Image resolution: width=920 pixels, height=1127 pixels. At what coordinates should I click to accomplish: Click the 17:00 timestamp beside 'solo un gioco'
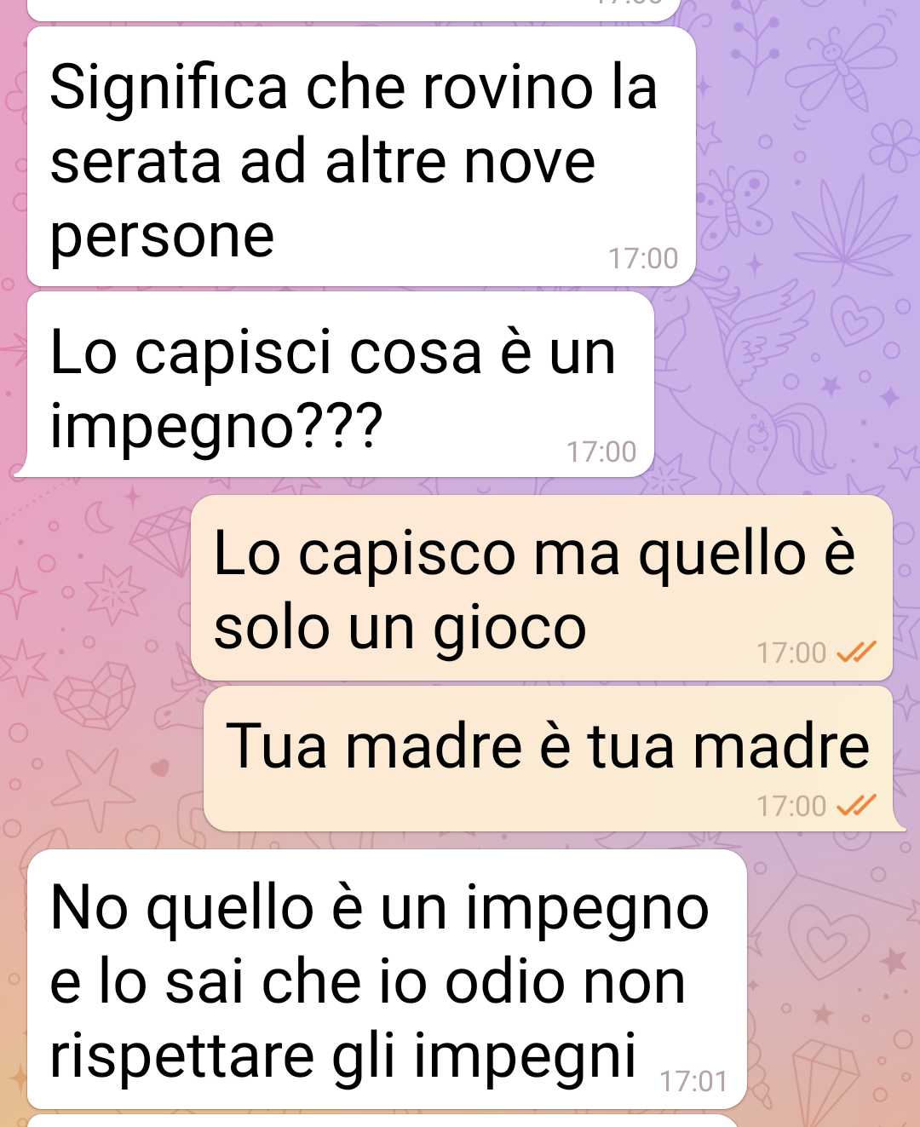pos(791,653)
